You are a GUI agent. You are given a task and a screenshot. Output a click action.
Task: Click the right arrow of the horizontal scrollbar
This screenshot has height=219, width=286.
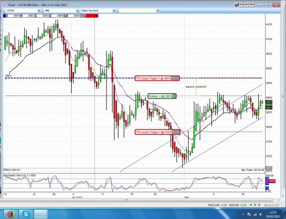[x=278, y=200]
